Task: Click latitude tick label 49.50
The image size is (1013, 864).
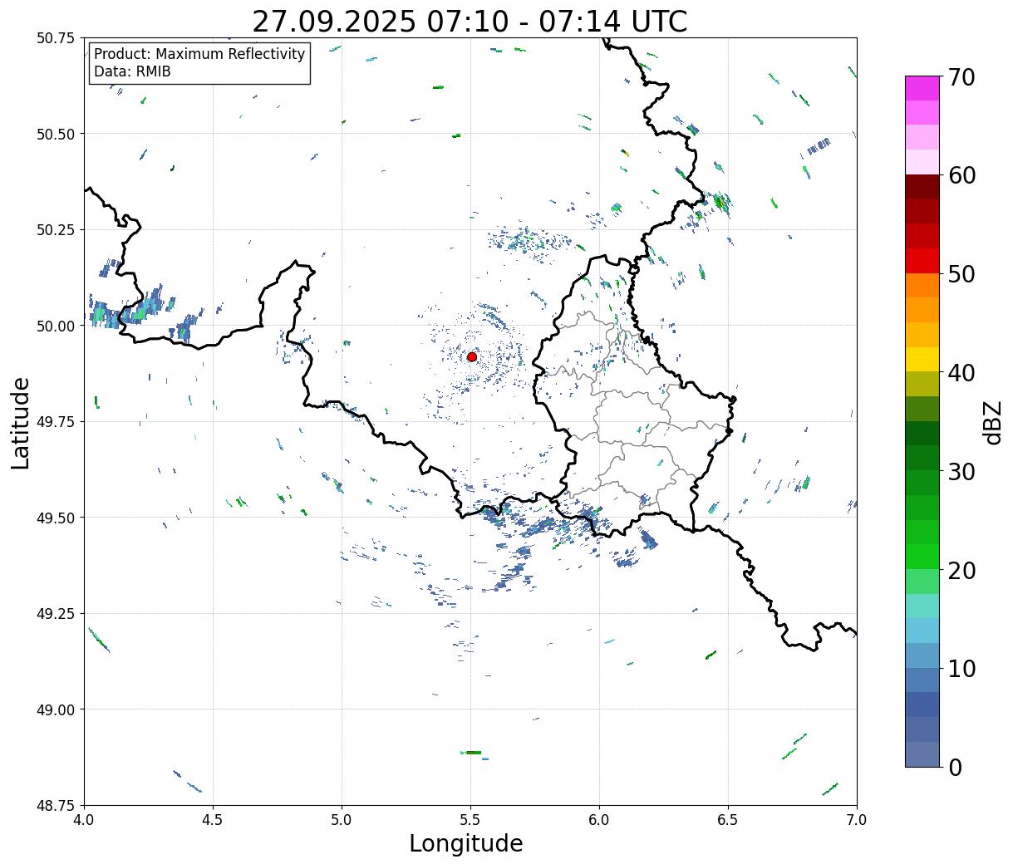Action: pyautogui.click(x=56, y=518)
